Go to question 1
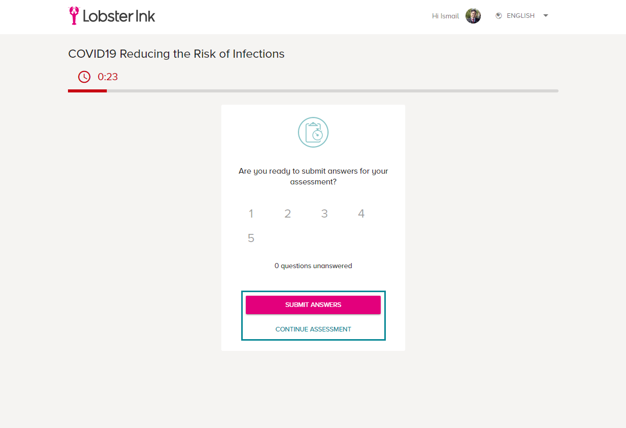The image size is (626, 428). (x=251, y=213)
